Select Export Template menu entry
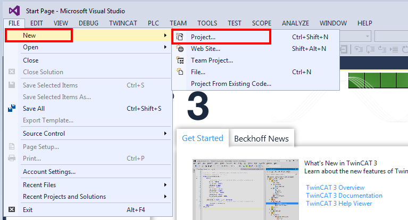Screen dimensions: 408x220 (88, 120)
